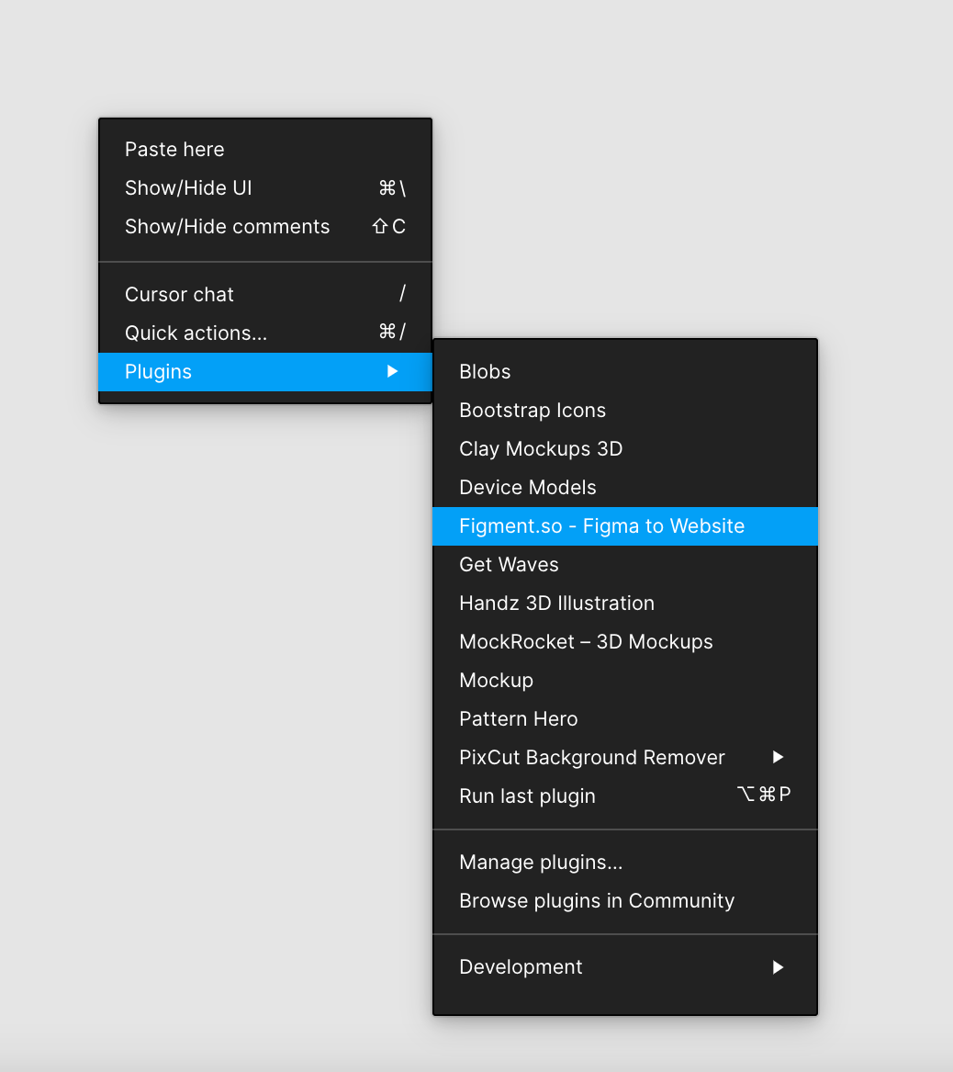Choose Browse plugins in Community

point(625,901)
